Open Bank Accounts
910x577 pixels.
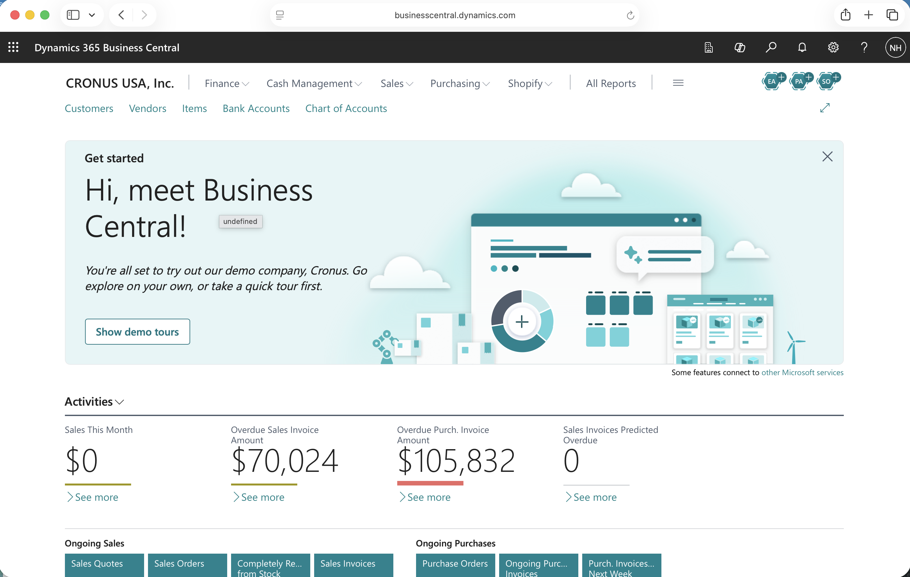[256, 108]
